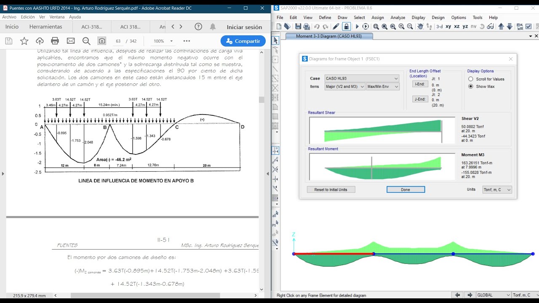The width and height of the screenshot is (539, 303).
Task: Select the Show Max radio button
Action: (471, 86)
